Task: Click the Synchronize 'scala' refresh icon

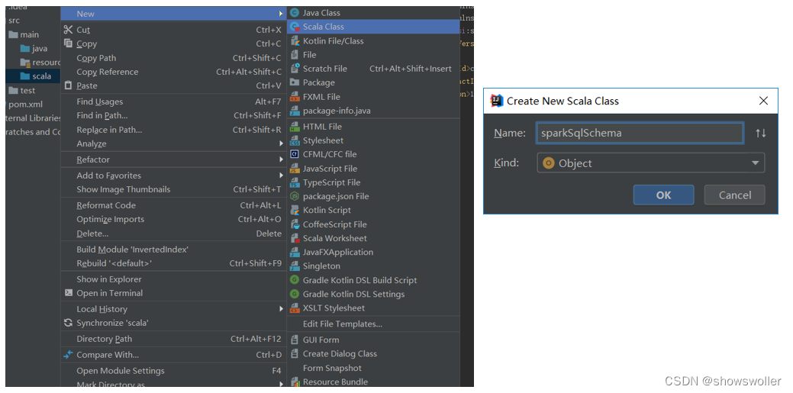Action: 68,323
